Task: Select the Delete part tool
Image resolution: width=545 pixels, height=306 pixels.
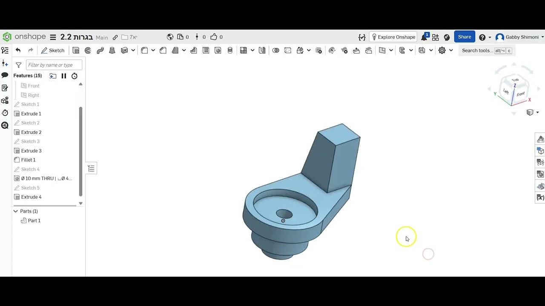Action: [x=318, y=51]
